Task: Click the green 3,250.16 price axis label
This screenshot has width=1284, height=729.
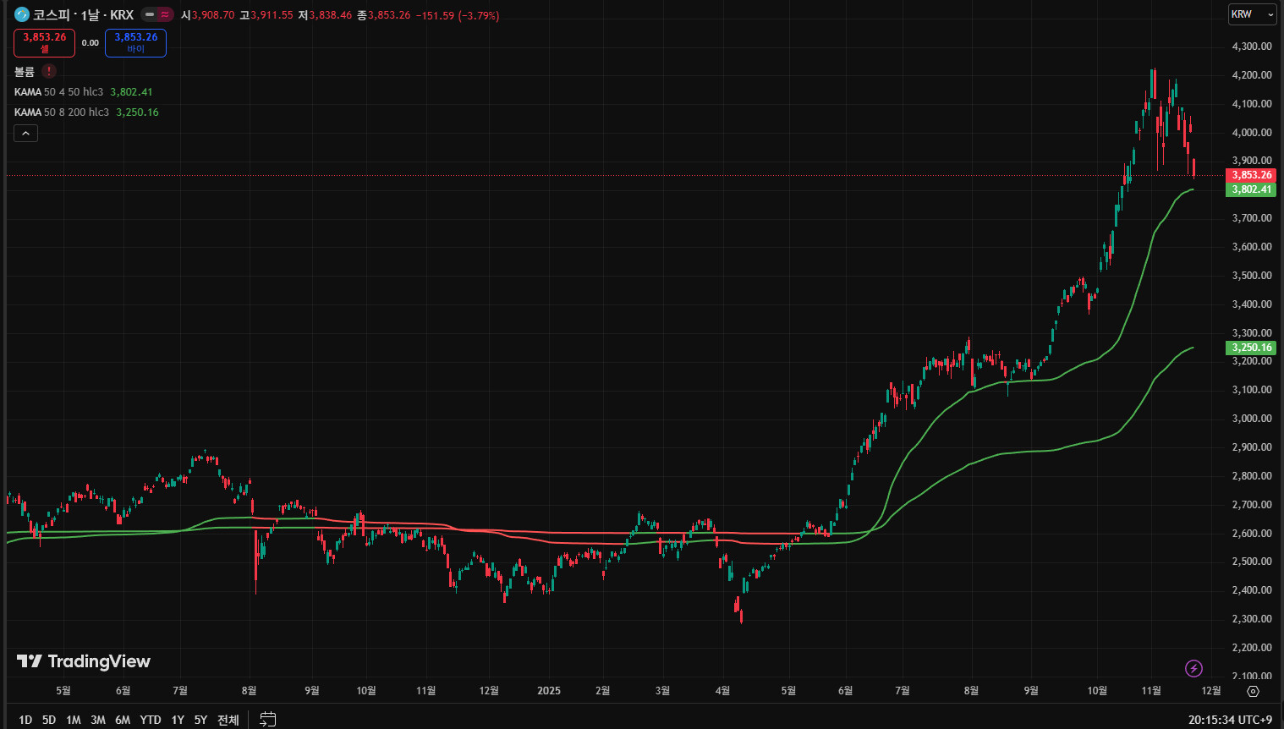Action: click(x=1251, y=348)
